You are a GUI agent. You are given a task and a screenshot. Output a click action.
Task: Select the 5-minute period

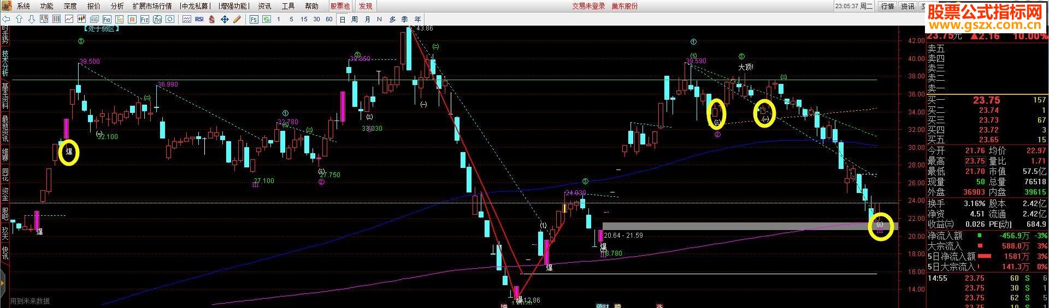[x=291, y=19]
